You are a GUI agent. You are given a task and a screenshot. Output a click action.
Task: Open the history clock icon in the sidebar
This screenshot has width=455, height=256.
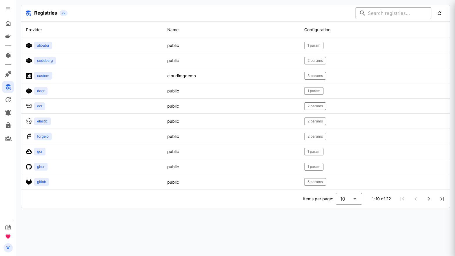(8, 100)
